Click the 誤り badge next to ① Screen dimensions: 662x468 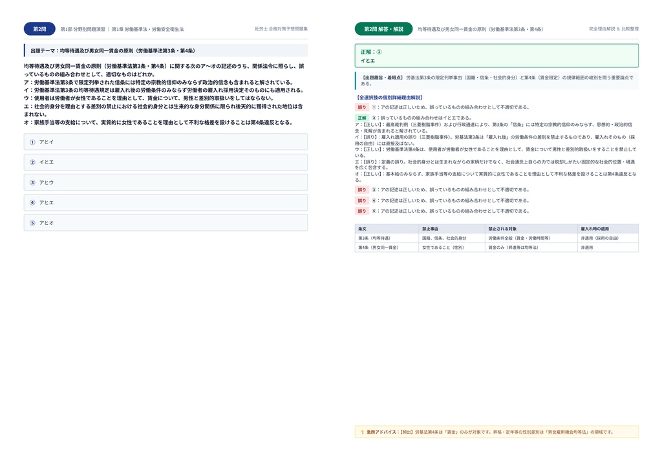click(x=362, y=107)
